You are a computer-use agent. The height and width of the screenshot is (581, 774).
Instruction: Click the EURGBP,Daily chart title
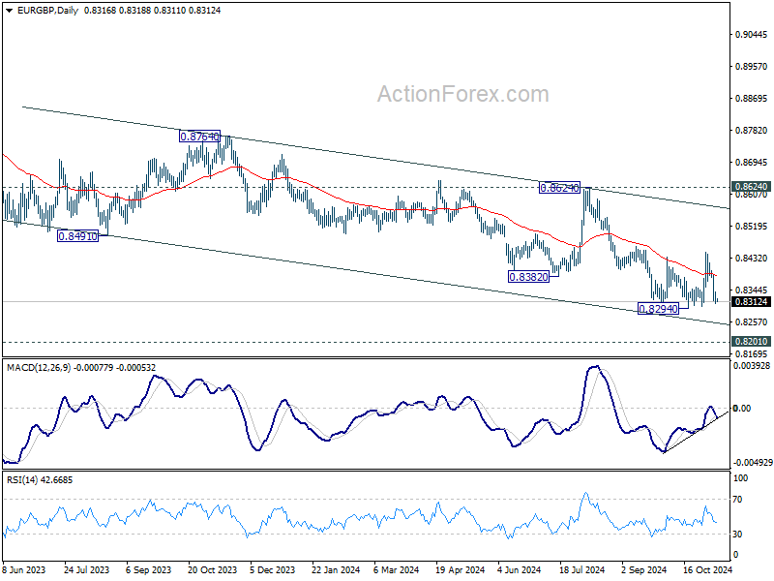click(x=47, y=11)
